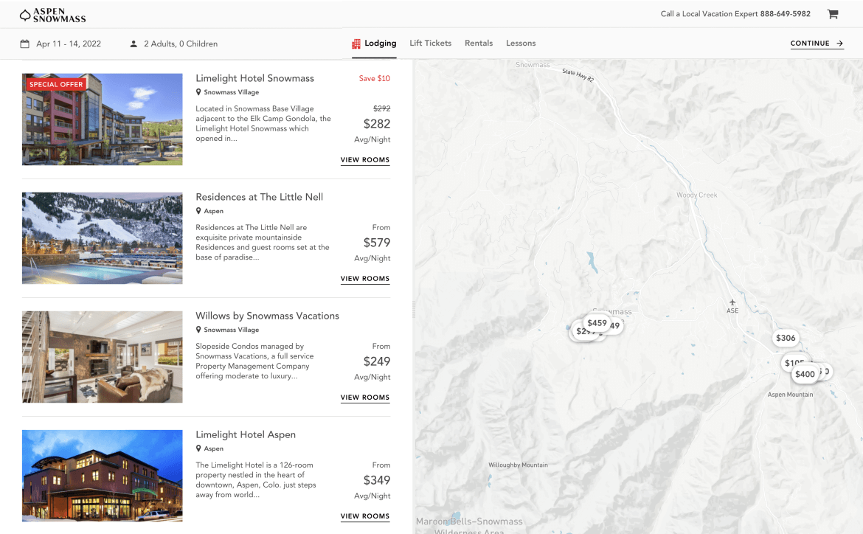Click the ASE airport icon on map
Viewport: 863px width, 534px height.
pyautogui.click(x=732, y=302)
